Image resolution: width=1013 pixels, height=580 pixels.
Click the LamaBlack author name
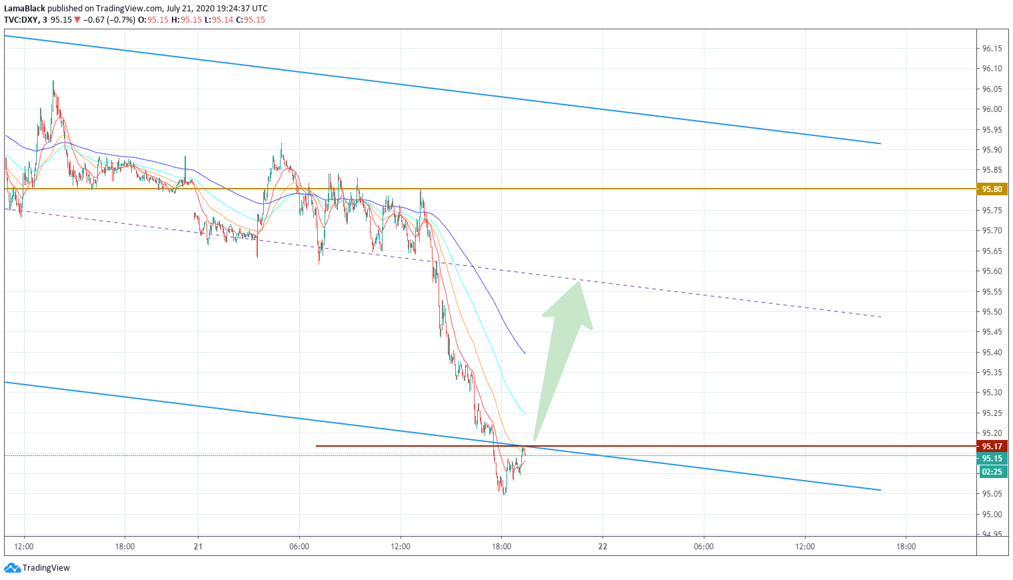point(25,9)
